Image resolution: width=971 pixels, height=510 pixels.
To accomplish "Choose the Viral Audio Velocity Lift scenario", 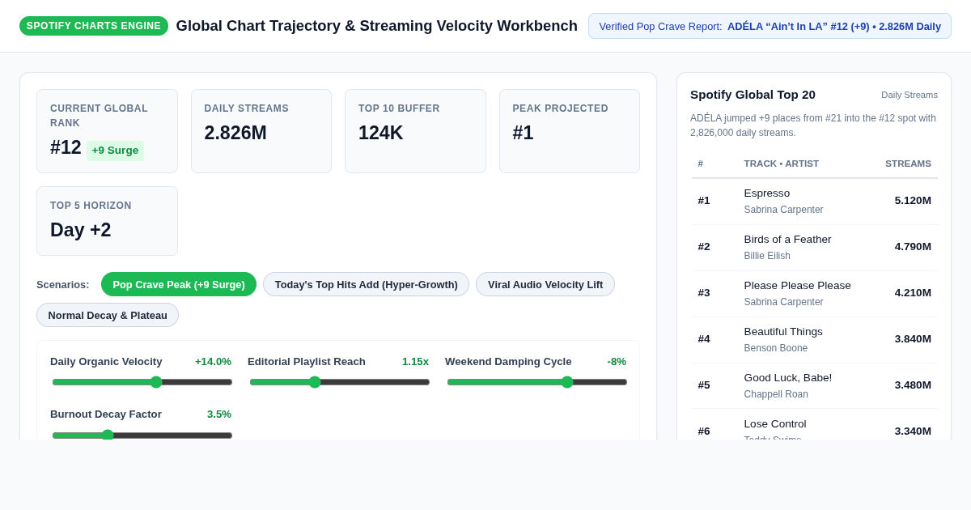I will [545, 284].
